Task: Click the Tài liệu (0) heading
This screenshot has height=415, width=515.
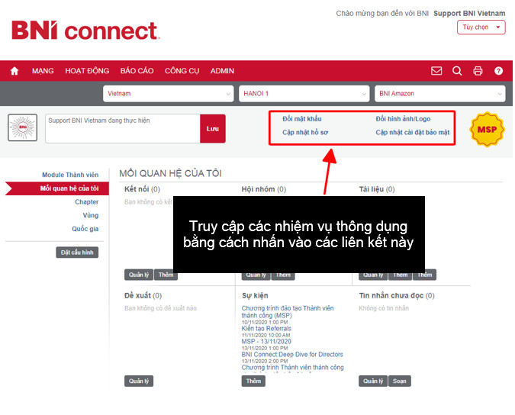Action: click(377, 189)
